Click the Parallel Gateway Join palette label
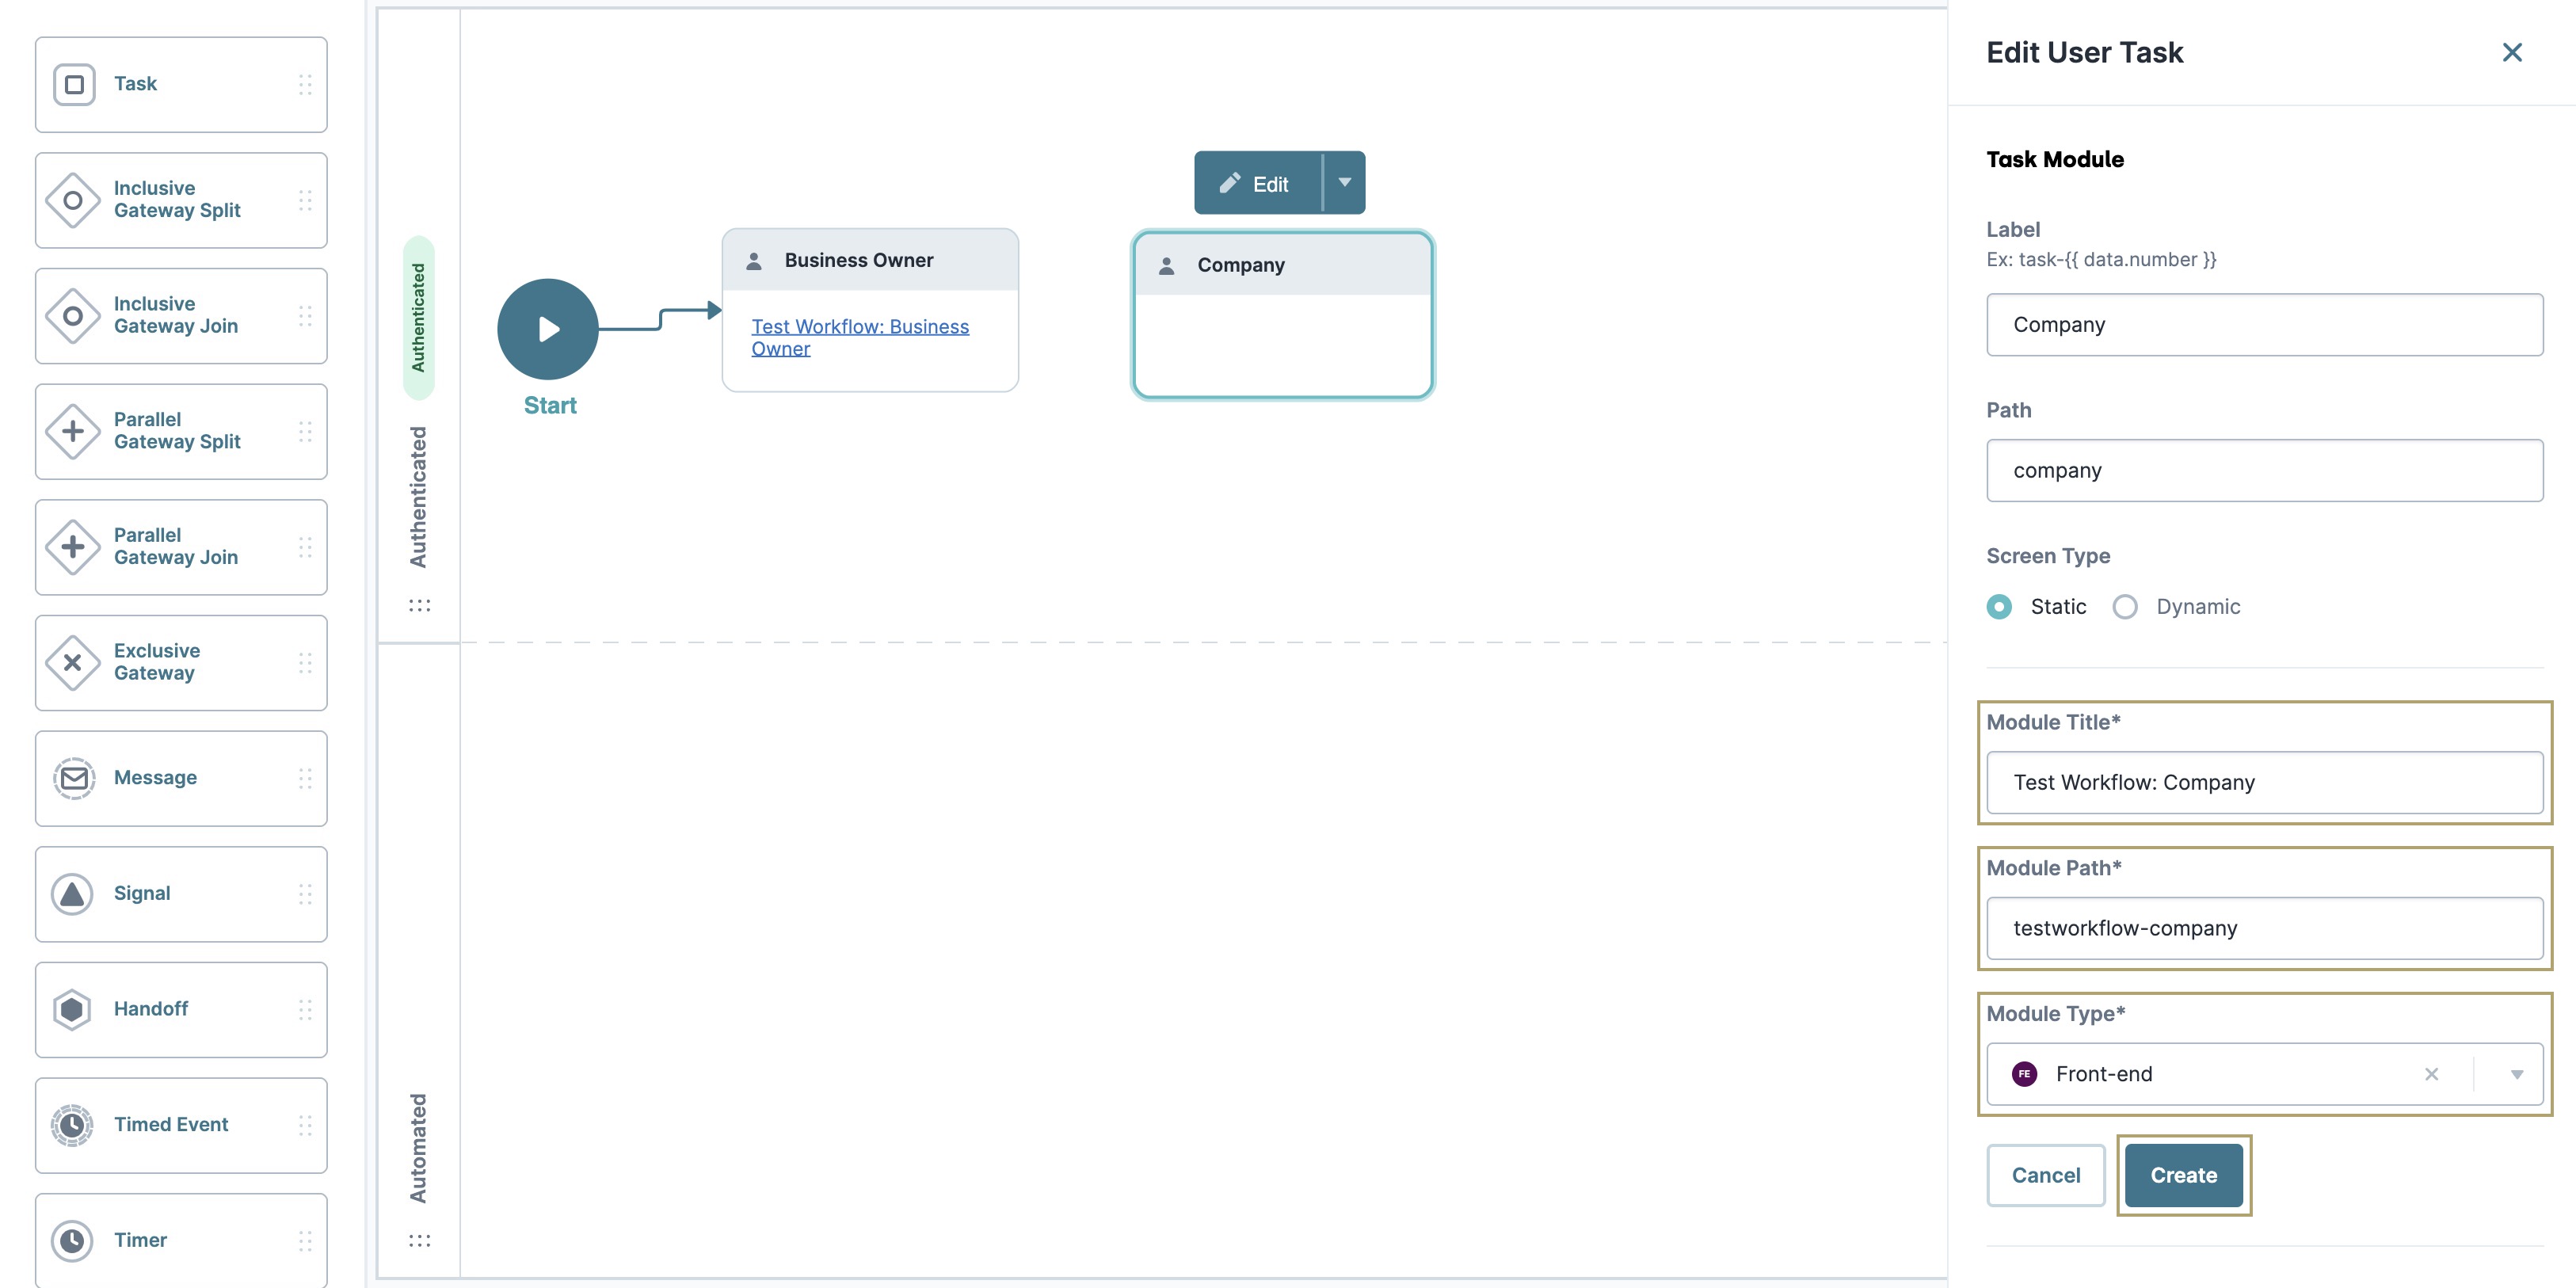Screen dimensions: 2576x1288 (x=176, y=546)
